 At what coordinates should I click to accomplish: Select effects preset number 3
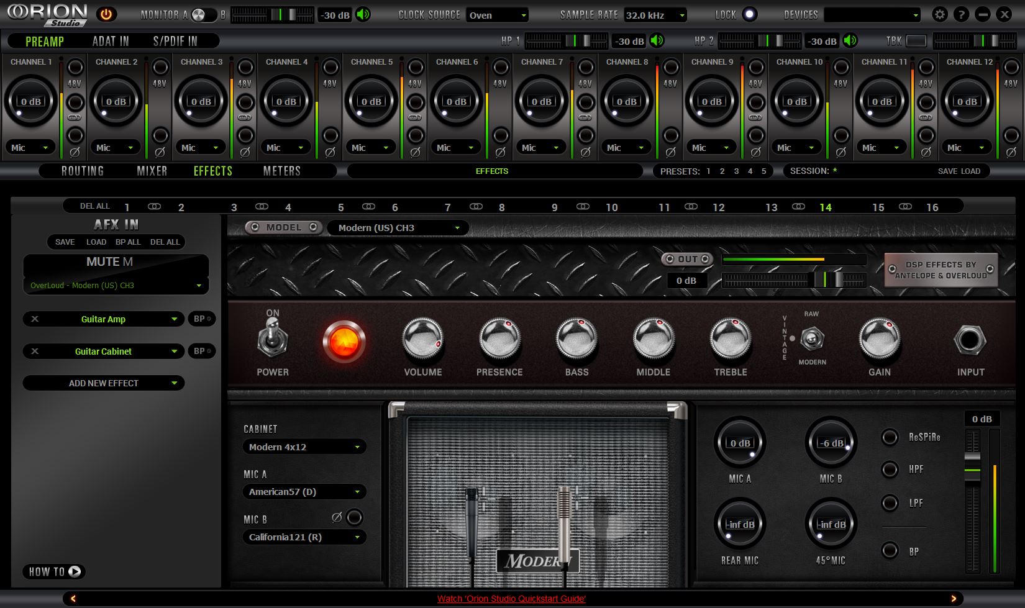[736, 171]
